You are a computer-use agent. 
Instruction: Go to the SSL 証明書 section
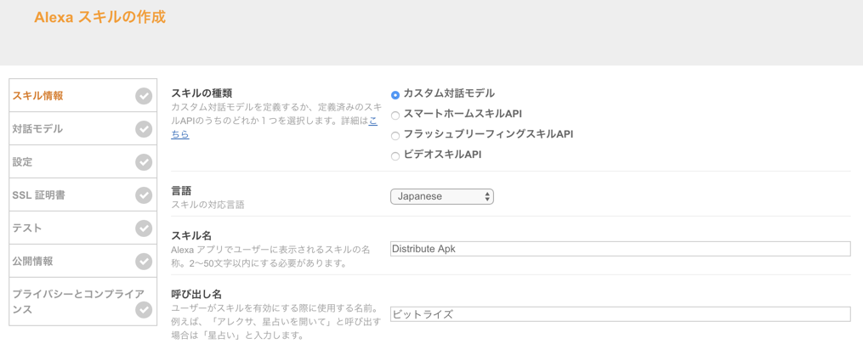83,195
